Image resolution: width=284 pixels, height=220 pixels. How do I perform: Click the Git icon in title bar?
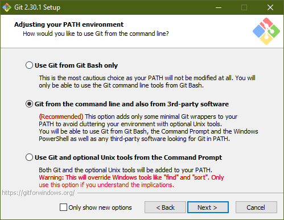(x=7, y=7)
